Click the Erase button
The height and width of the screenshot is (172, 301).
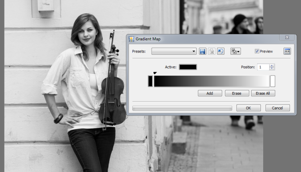[236, 93]
